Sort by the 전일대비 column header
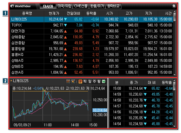Screen dimensions: 181x133 point(73,13)
